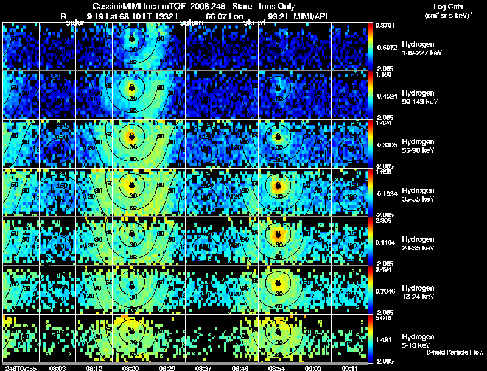Click the color bar beside Hydrogen 5-13 keV
The image size is (487, 371).
[370, 339]
